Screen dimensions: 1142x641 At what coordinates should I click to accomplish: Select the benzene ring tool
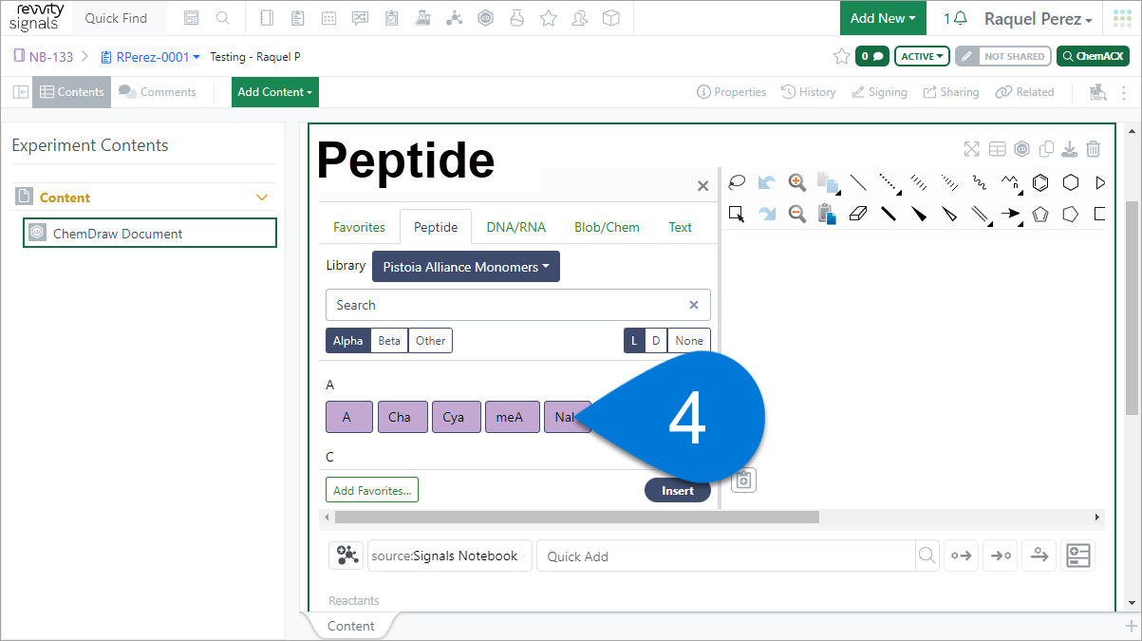click(x=1040, y=182)
